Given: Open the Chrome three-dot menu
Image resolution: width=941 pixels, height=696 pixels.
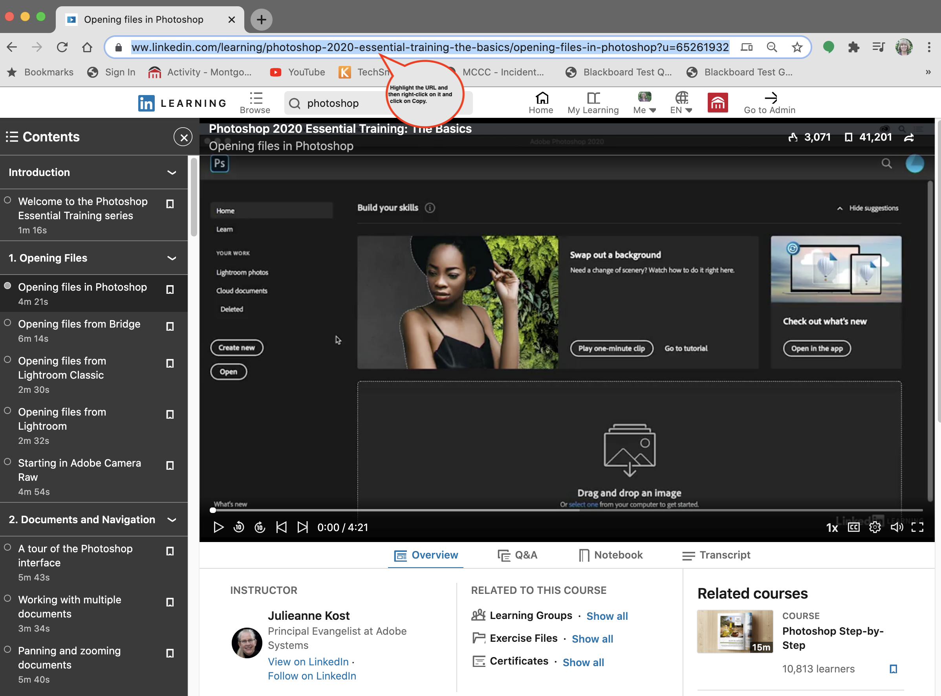Looking at the screenshot, I should tap(928, 47).
